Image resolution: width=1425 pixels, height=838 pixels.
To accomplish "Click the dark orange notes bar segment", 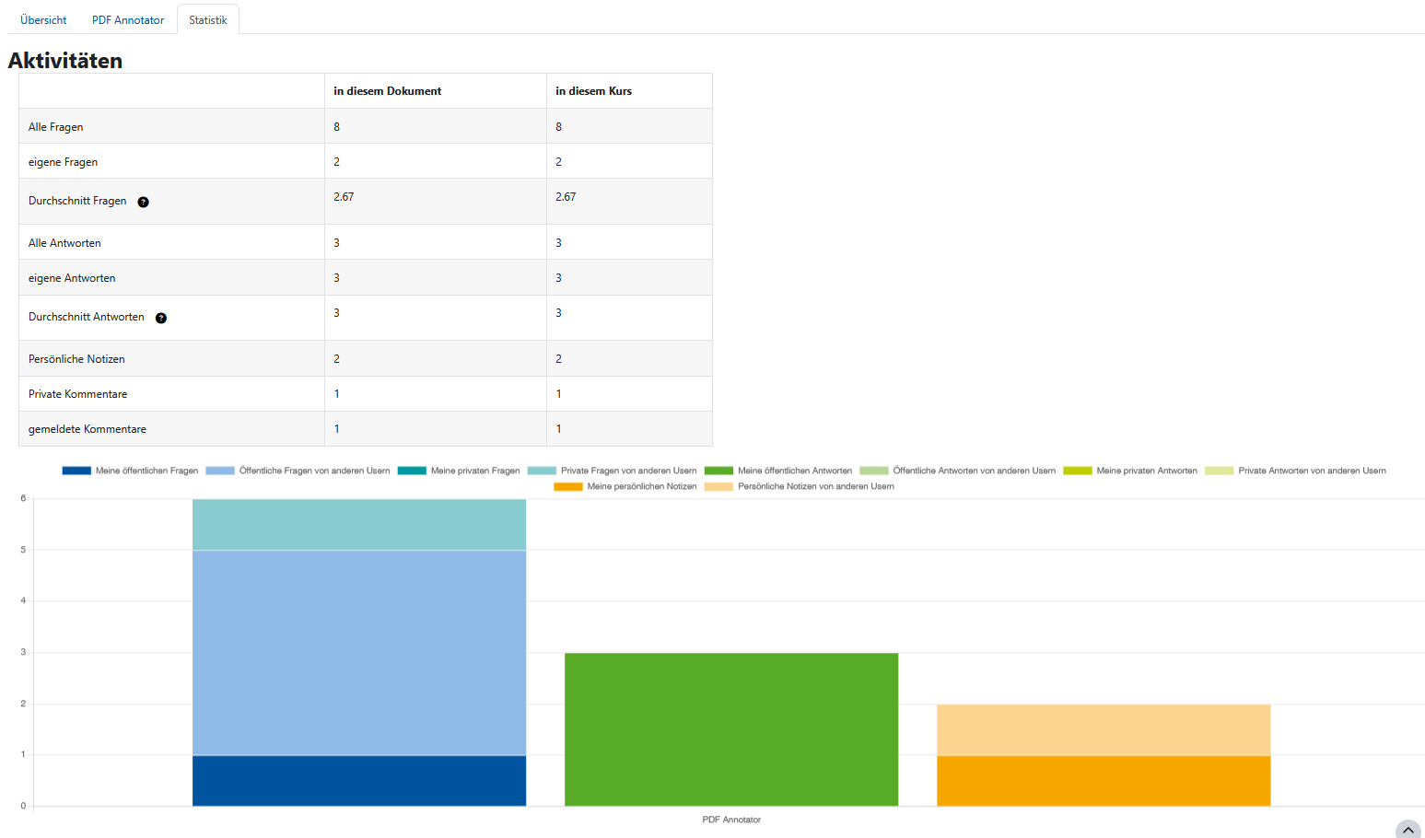I will pos(1104,781).
